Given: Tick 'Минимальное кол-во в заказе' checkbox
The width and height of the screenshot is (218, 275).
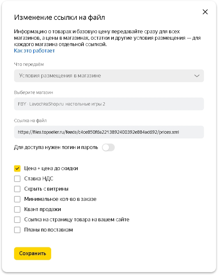Looking at the screenshot, I should [17, 199].
